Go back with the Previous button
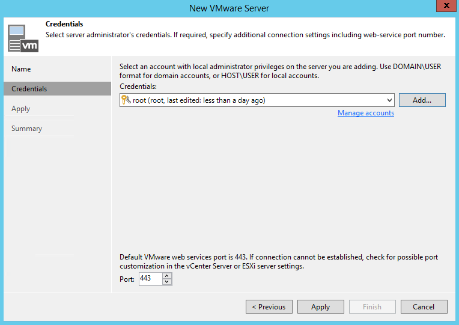The height and width of the screenshot is (325, 459). (x=269, y=307)
